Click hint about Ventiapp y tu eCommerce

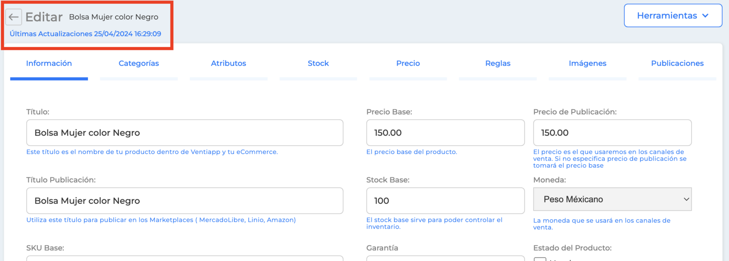tap(152, 152)
